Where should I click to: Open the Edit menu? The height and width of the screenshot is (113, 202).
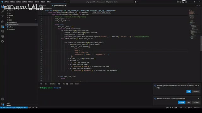[x=13, y=2]
